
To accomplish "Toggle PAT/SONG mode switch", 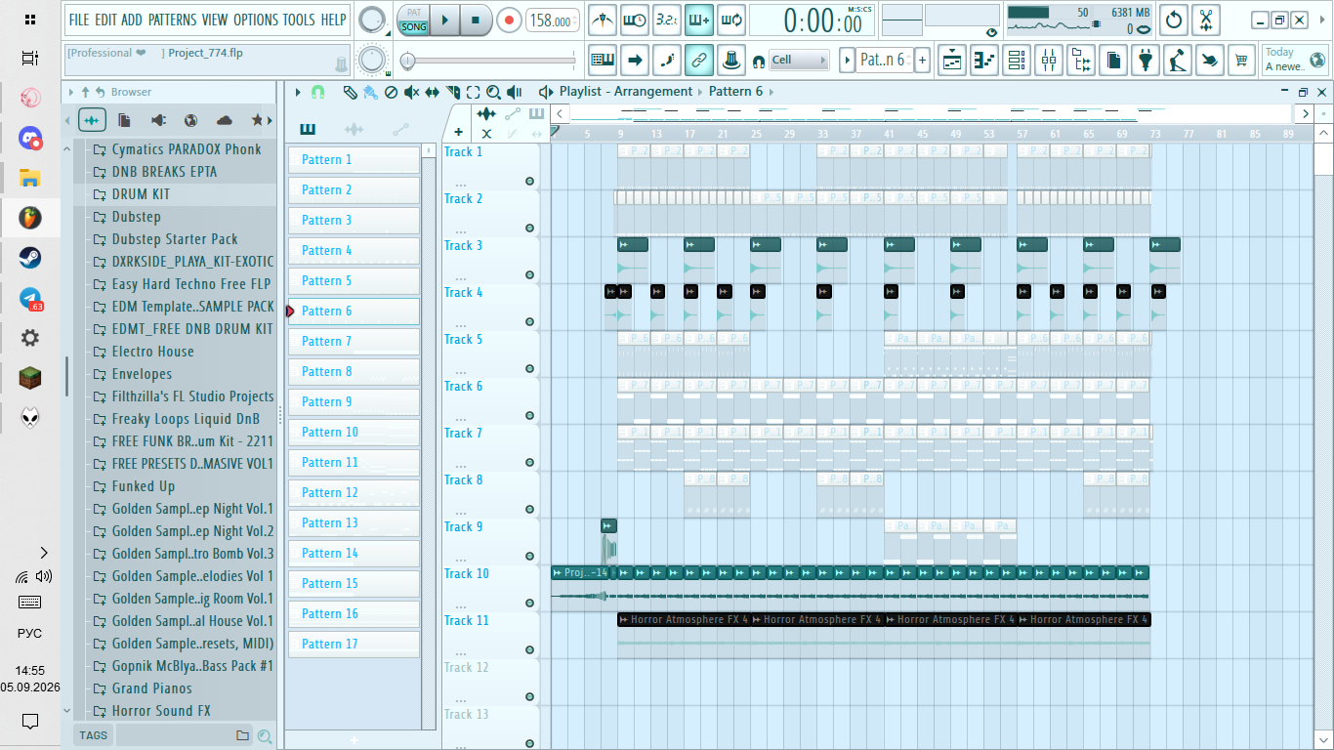I will pos(414,20).
